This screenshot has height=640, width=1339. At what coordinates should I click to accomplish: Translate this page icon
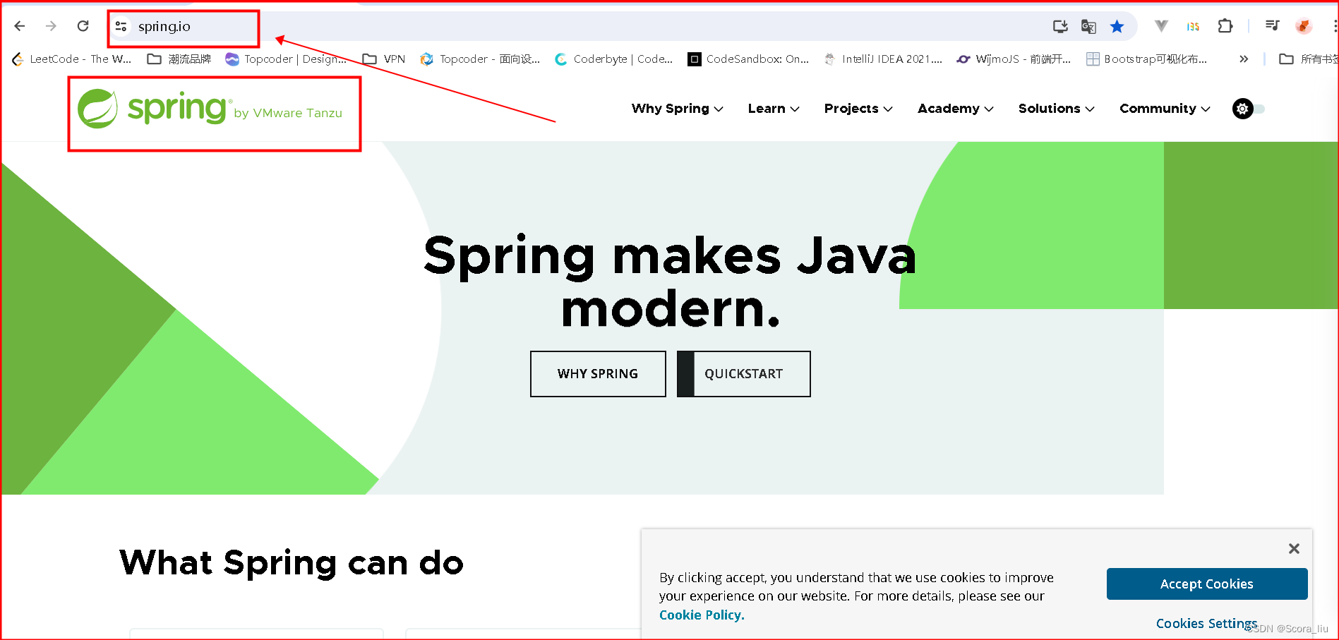(x=1088, y=26)
